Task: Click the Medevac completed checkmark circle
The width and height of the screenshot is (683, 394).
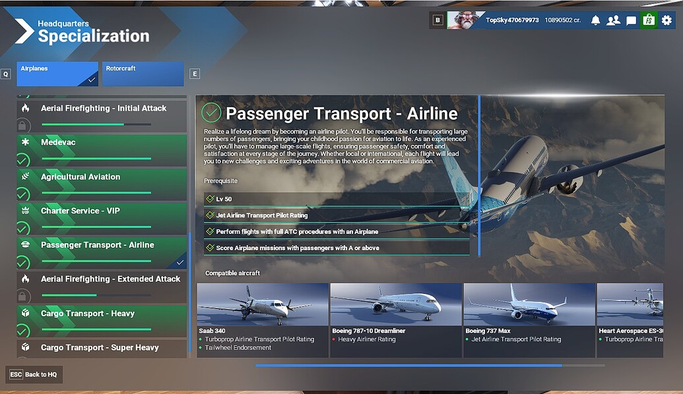Action: pos(22,160)
